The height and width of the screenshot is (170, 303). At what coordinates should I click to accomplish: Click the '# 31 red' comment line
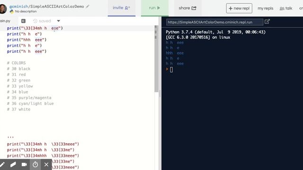pyautogui.click(x=17, y=75)
